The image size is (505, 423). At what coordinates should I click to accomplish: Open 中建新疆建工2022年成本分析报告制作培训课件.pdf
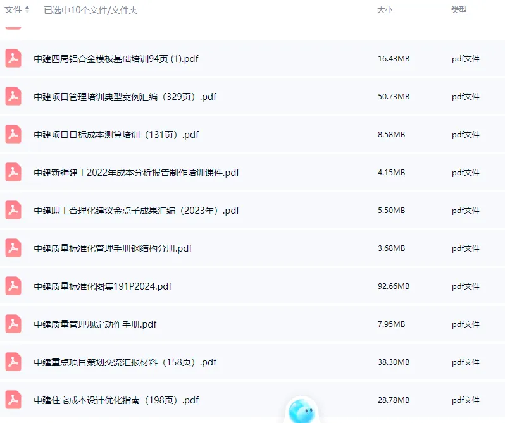coord(136,173)
